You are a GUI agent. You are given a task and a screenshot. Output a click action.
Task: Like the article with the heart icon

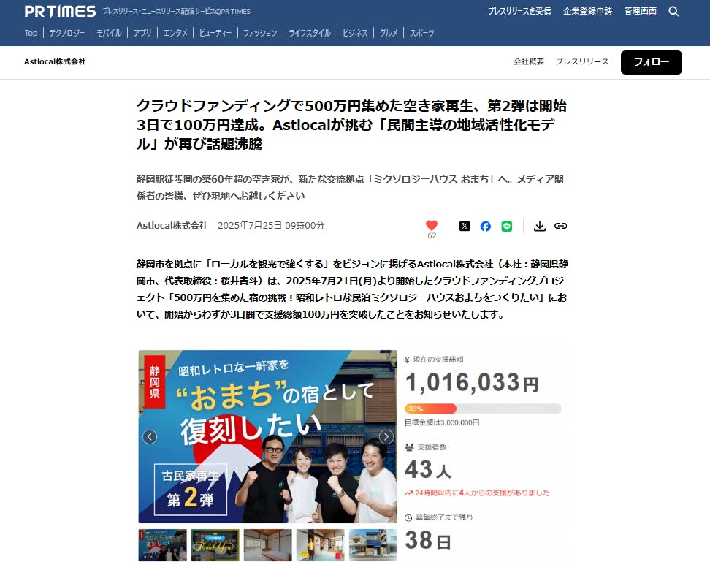(x=432, y=226)
